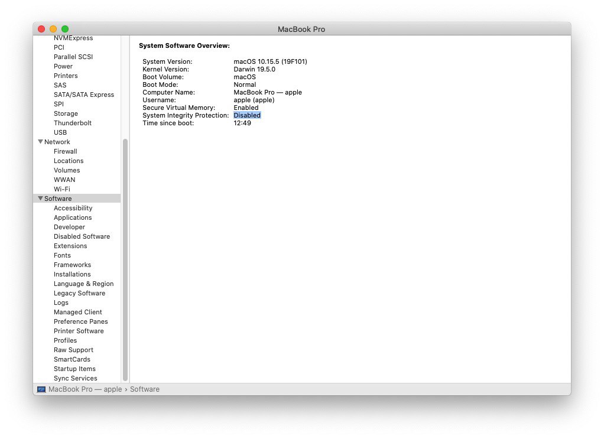Open the USB device tree item
Viewport: 604px width, 439px height.
pos(60,132)
